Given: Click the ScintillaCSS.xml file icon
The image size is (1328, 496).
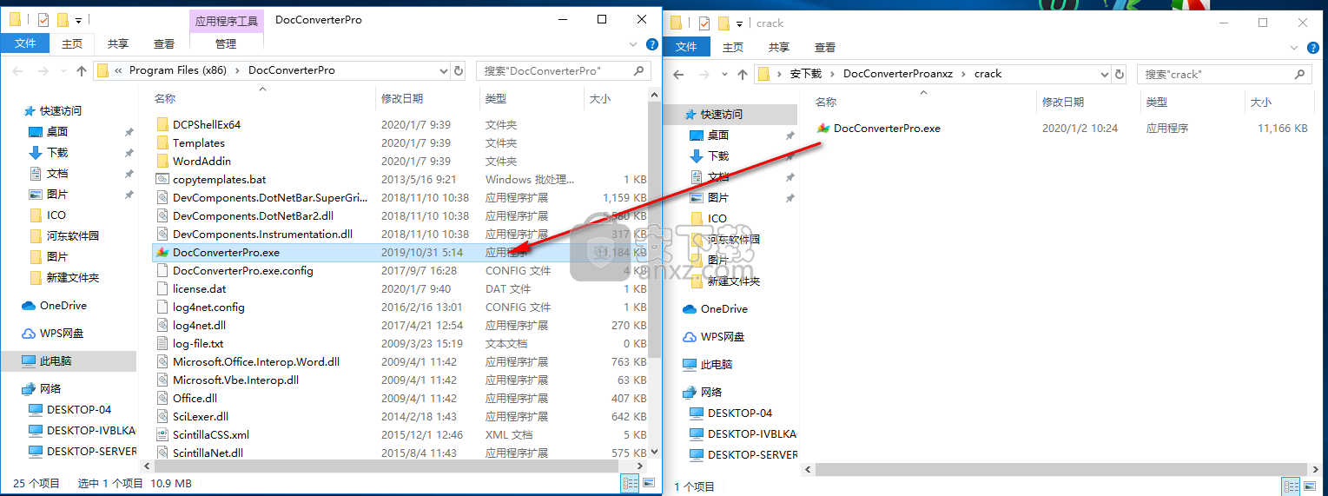Looking at the screenshot, I should (162, 434).
